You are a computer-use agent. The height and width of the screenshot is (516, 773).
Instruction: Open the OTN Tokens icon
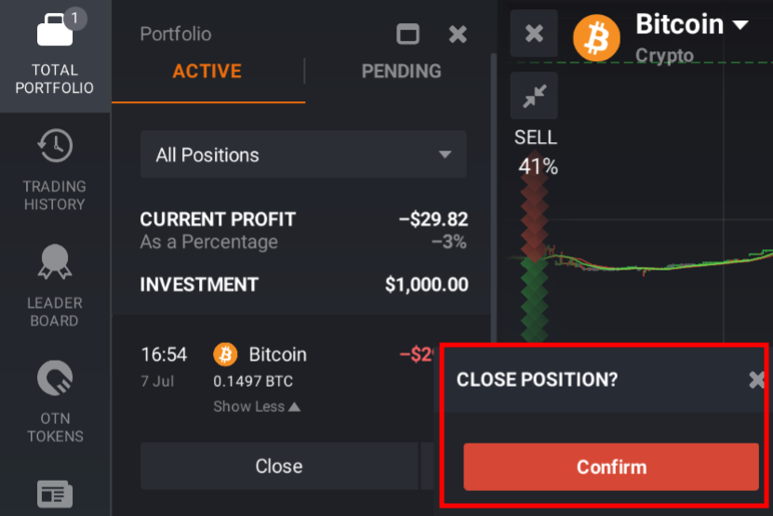click(x=55, y=379)
